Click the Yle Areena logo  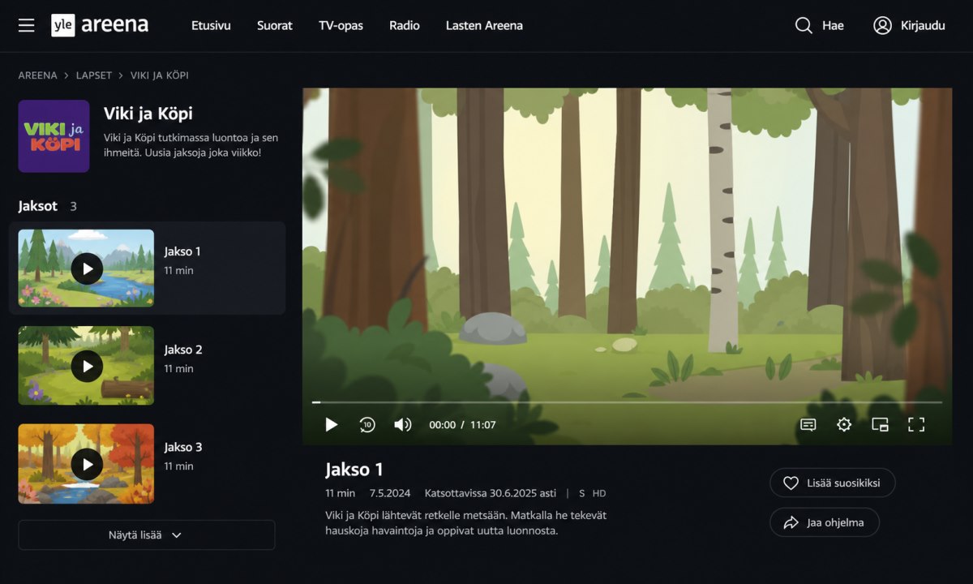(x=100, y=25)
